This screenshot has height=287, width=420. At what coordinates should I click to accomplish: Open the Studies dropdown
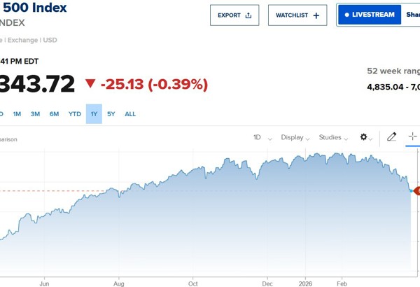pos(333,138)
